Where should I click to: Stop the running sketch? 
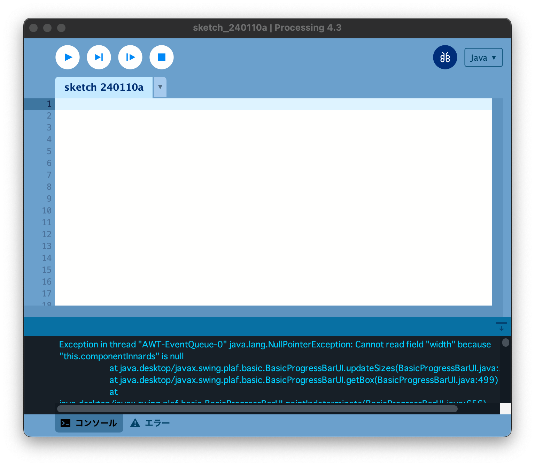[161, 57]
